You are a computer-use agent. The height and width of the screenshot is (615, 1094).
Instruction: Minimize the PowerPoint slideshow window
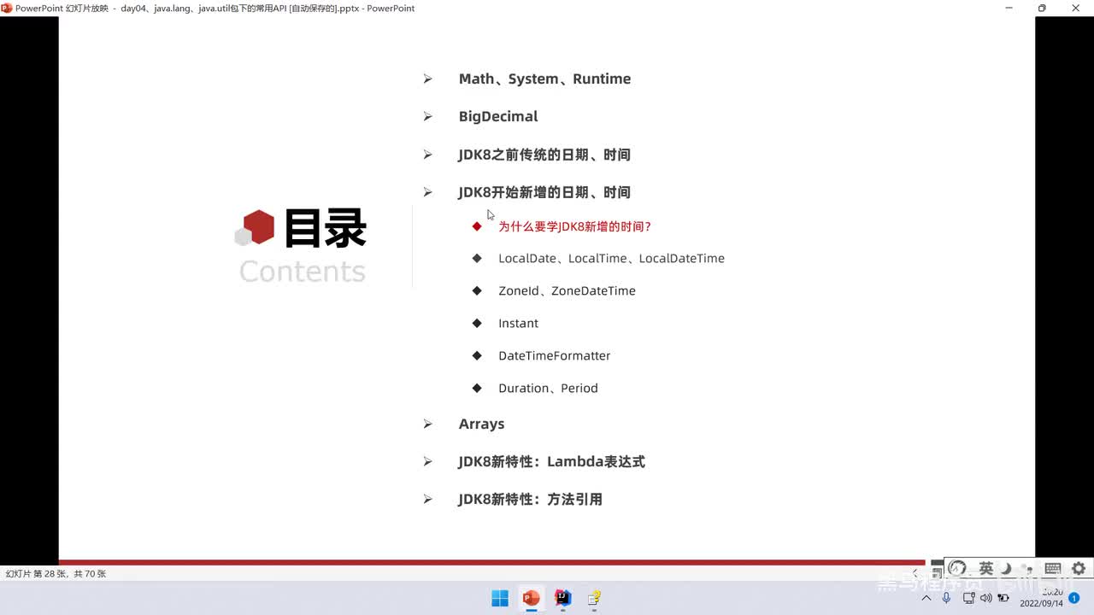coord(1008,8)
